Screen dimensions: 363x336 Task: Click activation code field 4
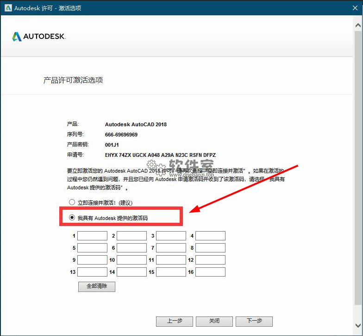coord(210,236)
